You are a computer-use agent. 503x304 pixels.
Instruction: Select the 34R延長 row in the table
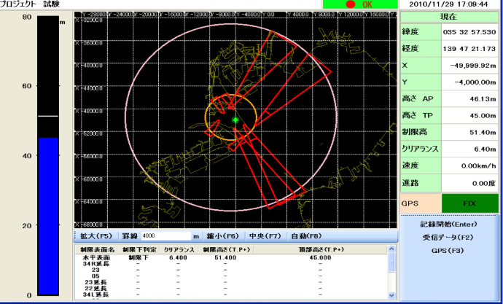coord(230,264)
